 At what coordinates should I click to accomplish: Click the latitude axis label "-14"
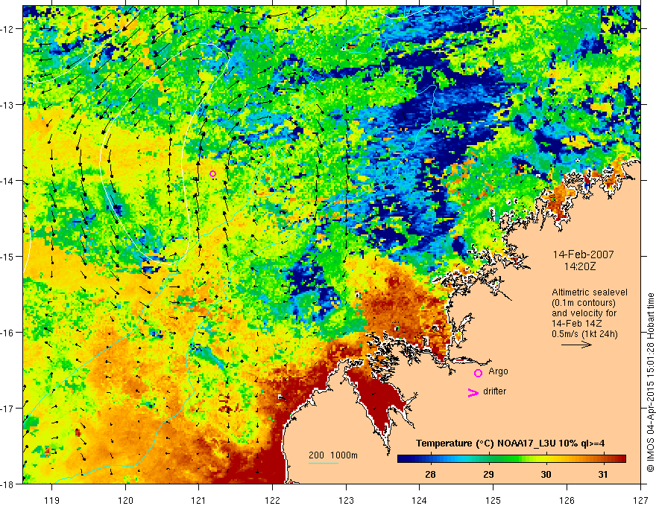[8, 181]
